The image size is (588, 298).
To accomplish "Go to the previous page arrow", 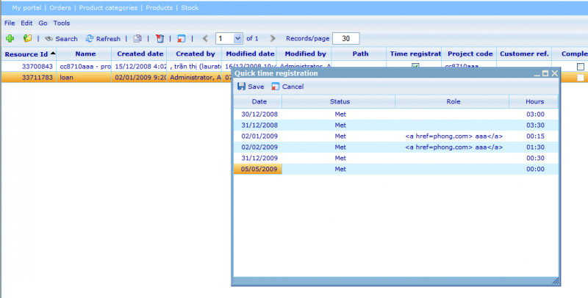I will coord(205,38).
